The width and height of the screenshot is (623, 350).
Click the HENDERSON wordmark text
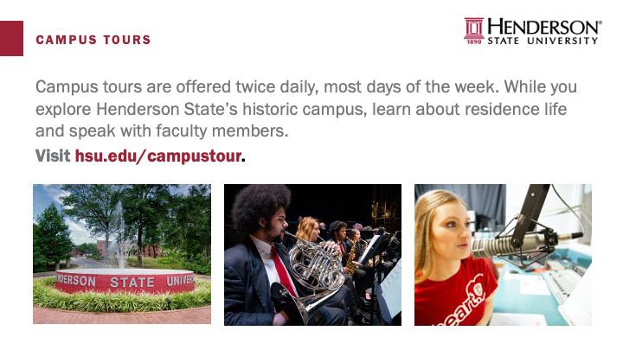[x=543, y=26]
